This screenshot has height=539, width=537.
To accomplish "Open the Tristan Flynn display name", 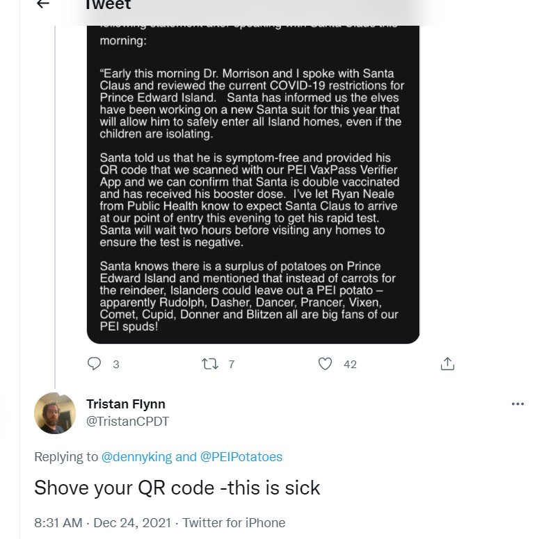I will point(126,404).
